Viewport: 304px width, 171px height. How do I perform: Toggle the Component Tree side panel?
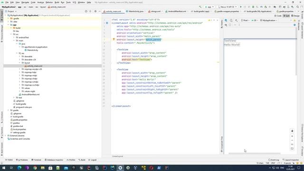(x=222, y=144)
